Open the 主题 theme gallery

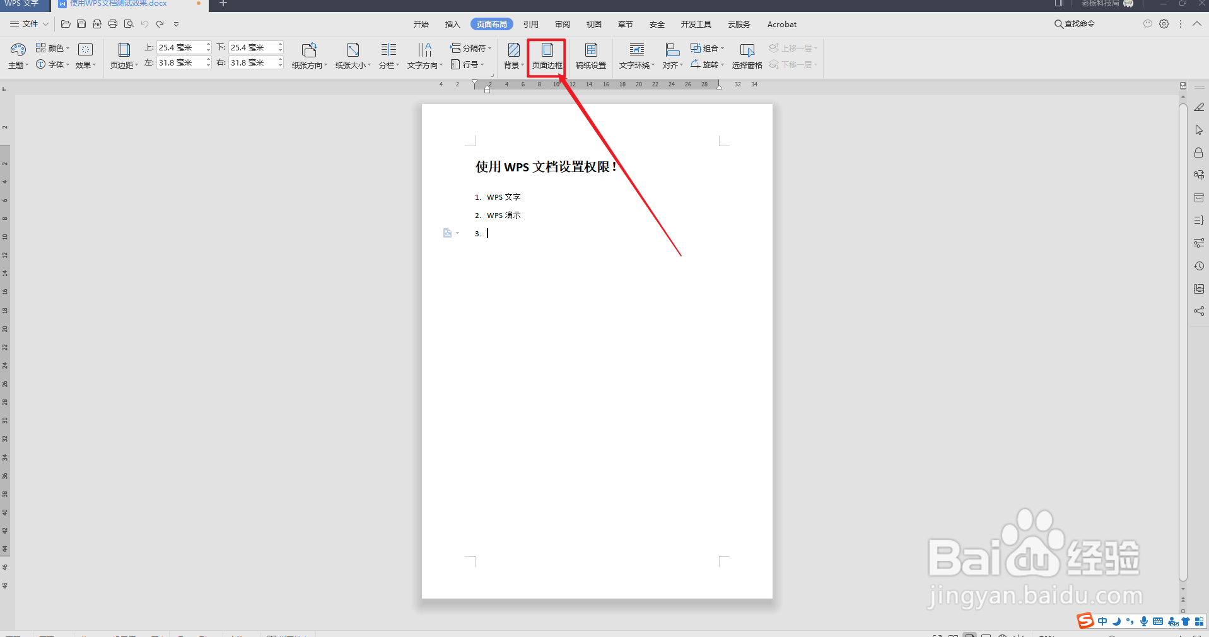coord(18,56)
